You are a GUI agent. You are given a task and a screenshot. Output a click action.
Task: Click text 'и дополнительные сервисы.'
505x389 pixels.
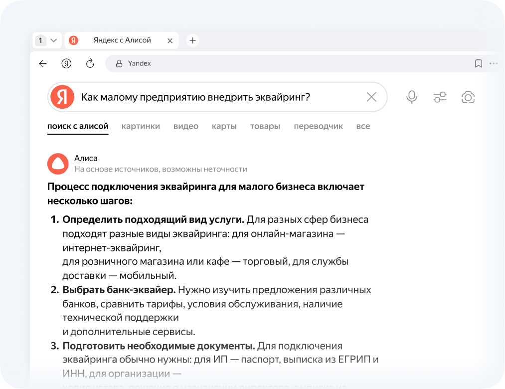pos(129,332)
